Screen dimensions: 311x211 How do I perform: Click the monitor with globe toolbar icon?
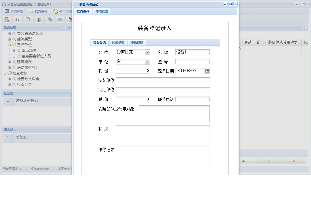(x=49, y=20)
